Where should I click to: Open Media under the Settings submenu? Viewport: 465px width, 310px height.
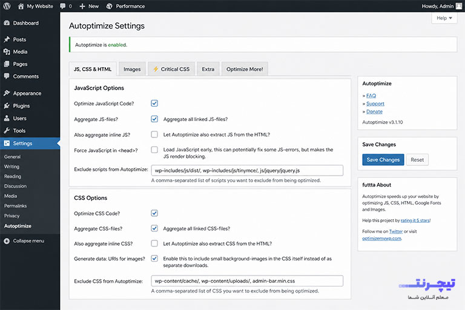pyautogui.click(x=11, y=196)
